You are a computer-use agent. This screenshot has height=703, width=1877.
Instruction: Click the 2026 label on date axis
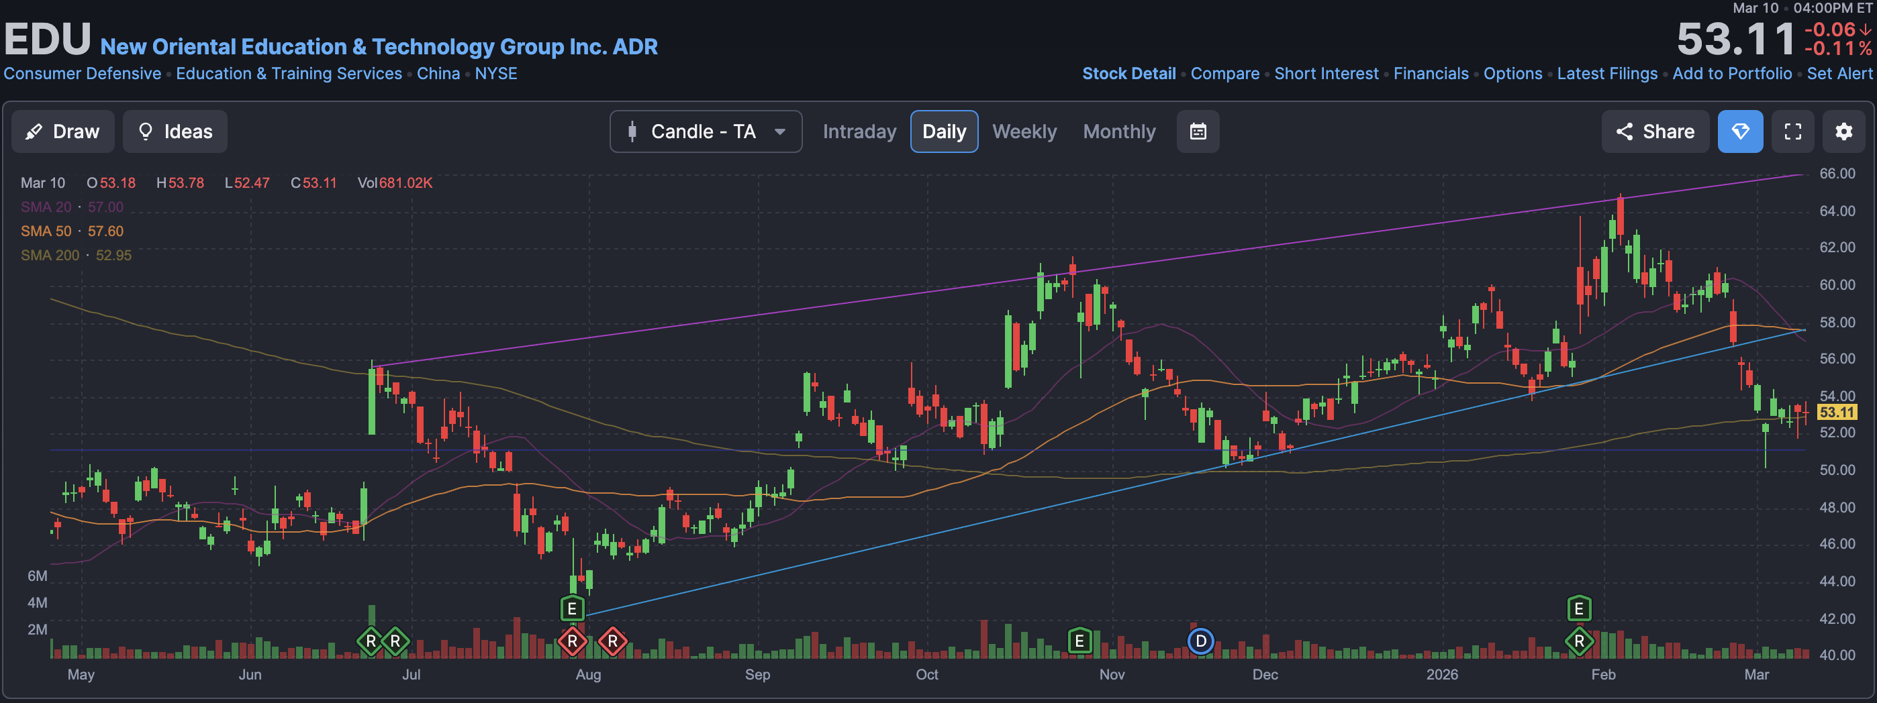[x=1442, y=675]
